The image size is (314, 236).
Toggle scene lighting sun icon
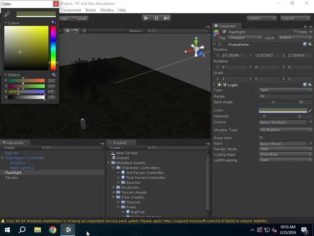tap(68, 31)
